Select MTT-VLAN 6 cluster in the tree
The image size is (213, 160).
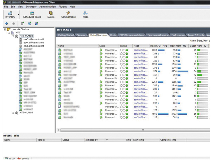coord(26,113)
